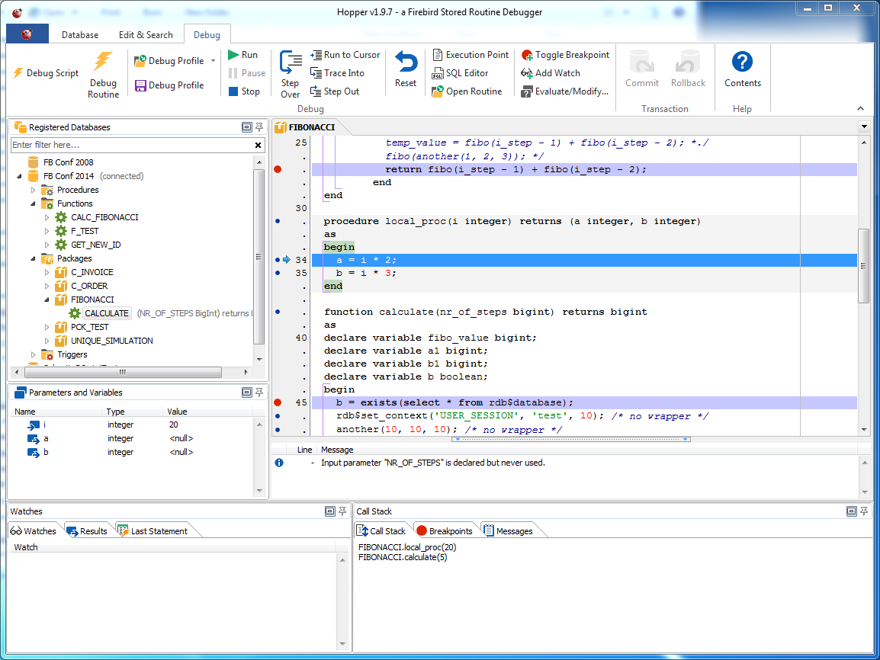Open the Debug Profile dropdown
This screenshot has height=660, width=880.
point(212,59)
